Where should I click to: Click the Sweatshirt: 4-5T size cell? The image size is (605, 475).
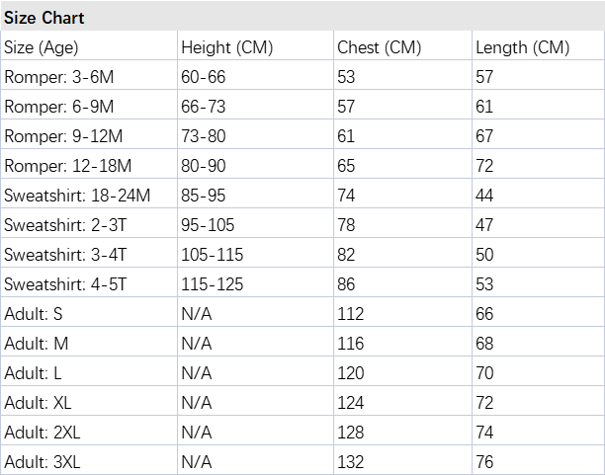coord(65,284)
